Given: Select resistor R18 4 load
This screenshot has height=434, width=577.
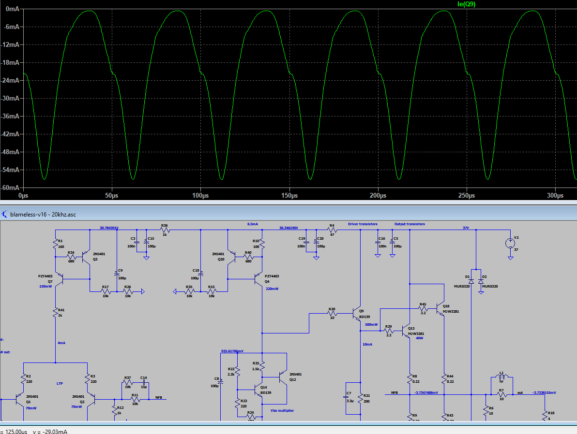Looking at the screenshot, I should pos(545,416).
